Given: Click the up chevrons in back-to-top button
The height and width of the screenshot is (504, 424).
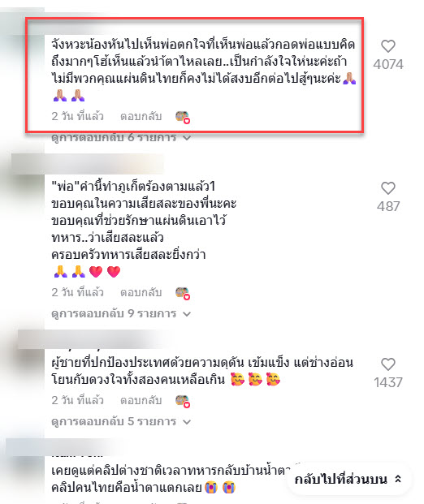Looking at the screenshot, I should 398,480.
